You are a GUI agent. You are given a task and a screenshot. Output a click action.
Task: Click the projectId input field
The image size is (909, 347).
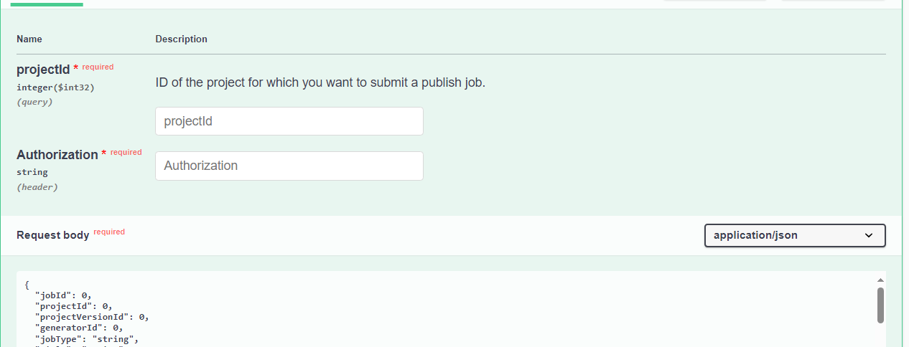tap(289, 121)
